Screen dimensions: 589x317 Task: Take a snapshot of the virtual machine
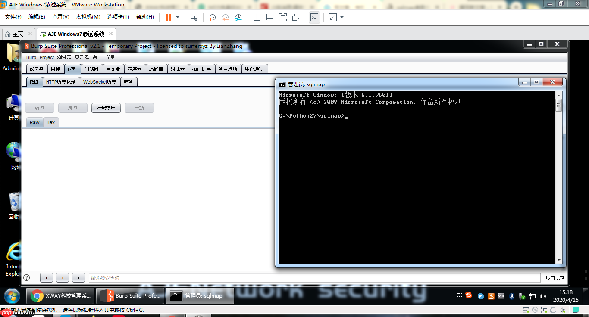[x=212, y=17]
